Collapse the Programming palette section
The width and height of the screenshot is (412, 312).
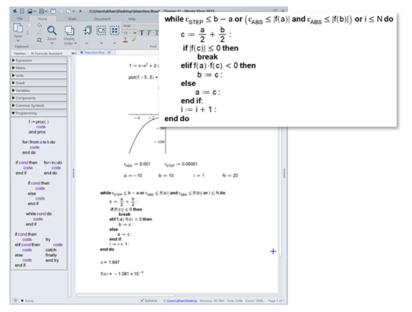(x=38, y=113)
